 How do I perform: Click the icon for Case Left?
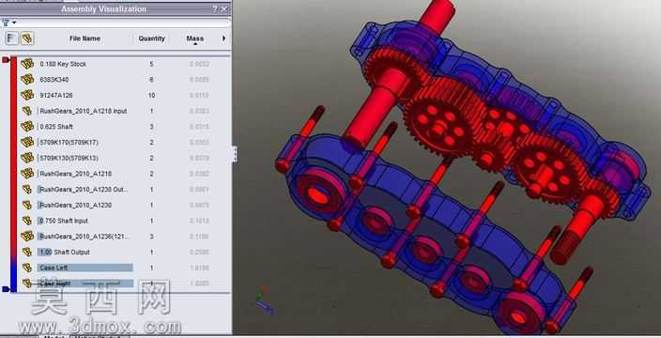(27, 268)
